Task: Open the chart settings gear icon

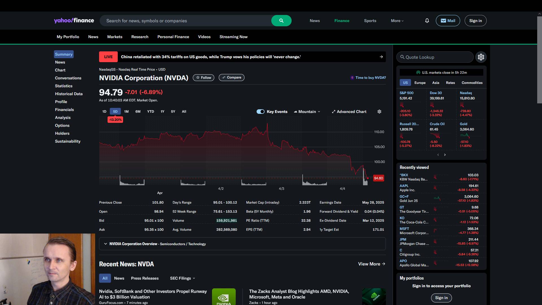Action: (379, 112)
